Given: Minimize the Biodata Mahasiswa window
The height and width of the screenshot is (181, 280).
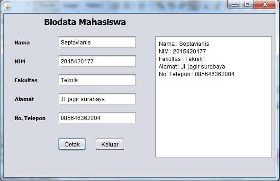Looking at the screenshot, I should pyautogui.click(x=235, y=4).
